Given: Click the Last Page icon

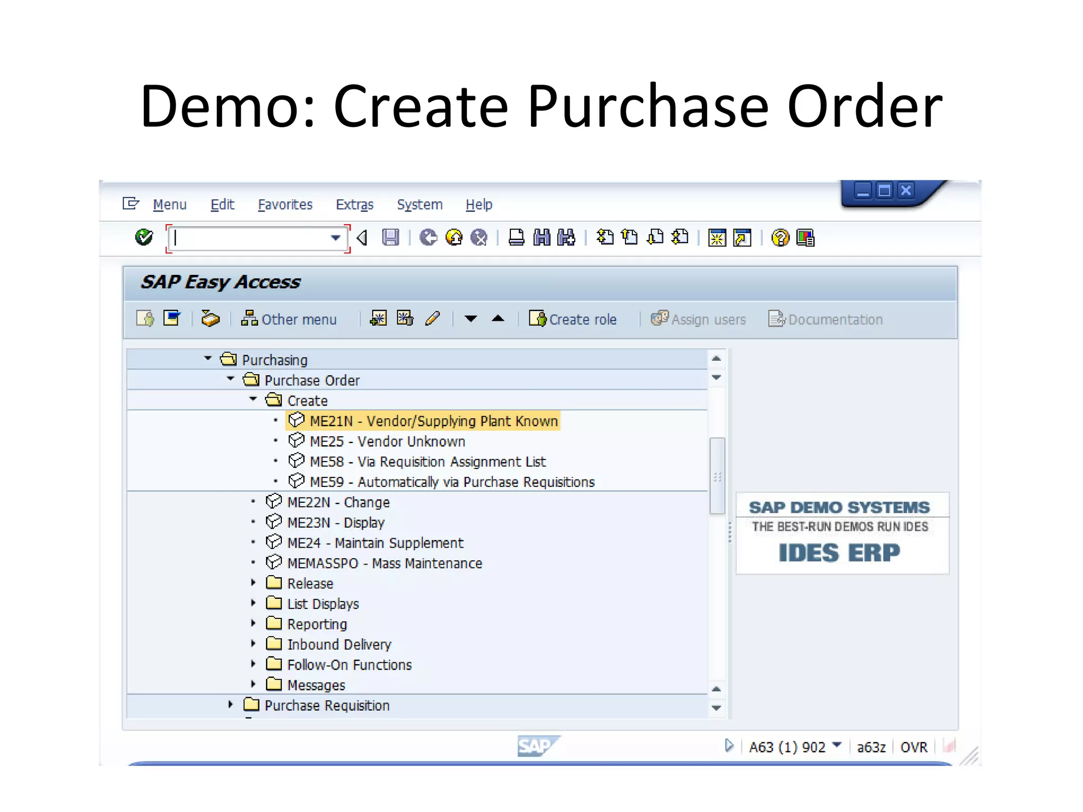Looking at the screenshot, I should [680, 237].
